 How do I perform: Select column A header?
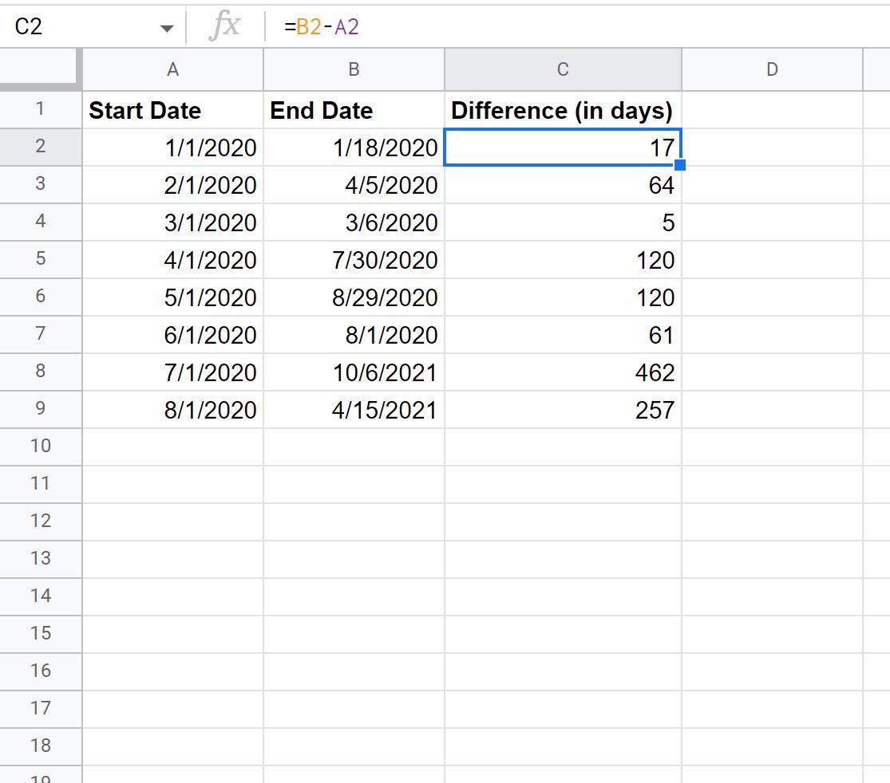[x=172, y=69]
